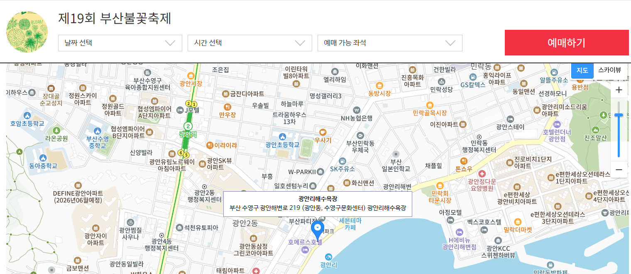This screenshot has width=631, height=274.
Task: Click the 엘리하임 building icon
Action: [335, 72]
